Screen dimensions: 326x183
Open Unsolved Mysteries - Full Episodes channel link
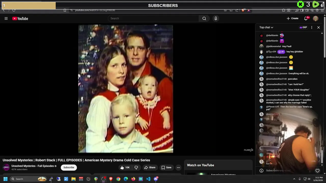point(33,166)
